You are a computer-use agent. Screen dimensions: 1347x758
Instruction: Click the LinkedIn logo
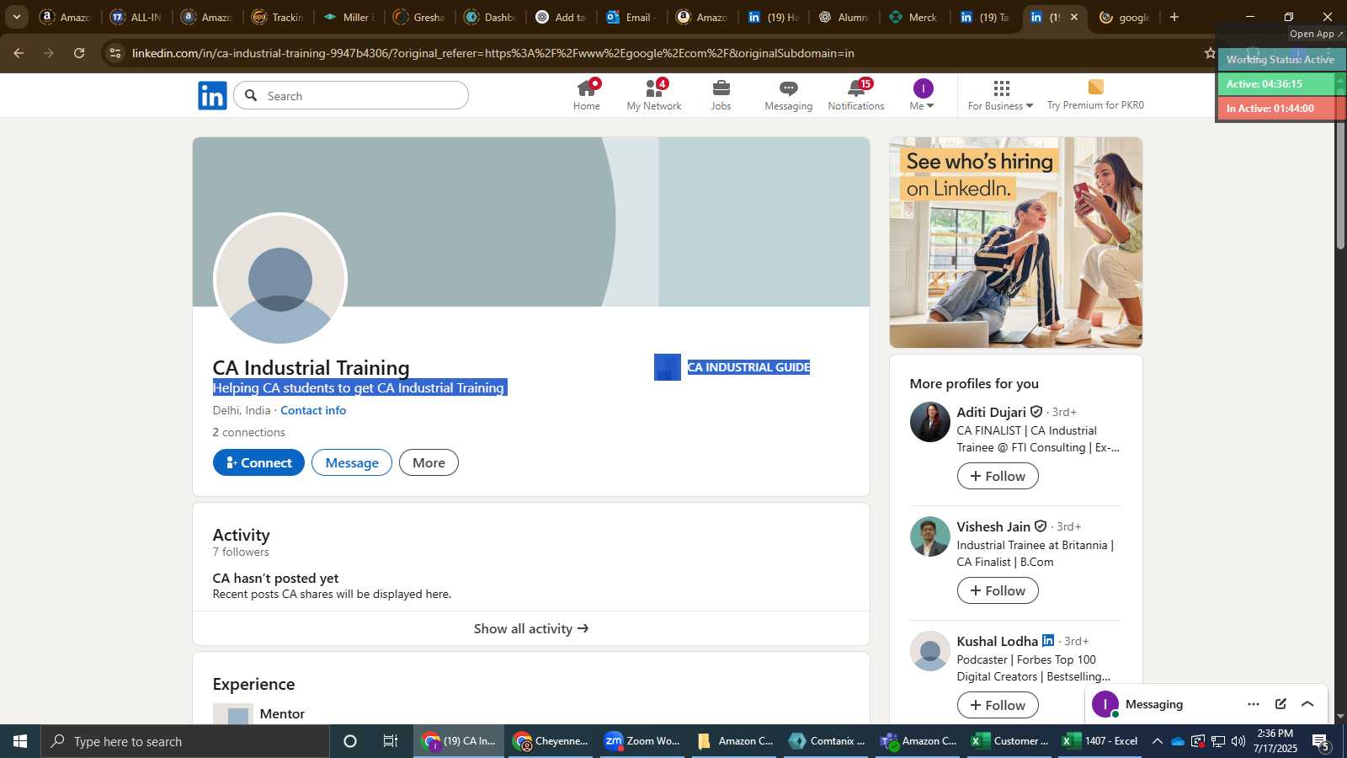pyautogui.click(x=212, y=96)
